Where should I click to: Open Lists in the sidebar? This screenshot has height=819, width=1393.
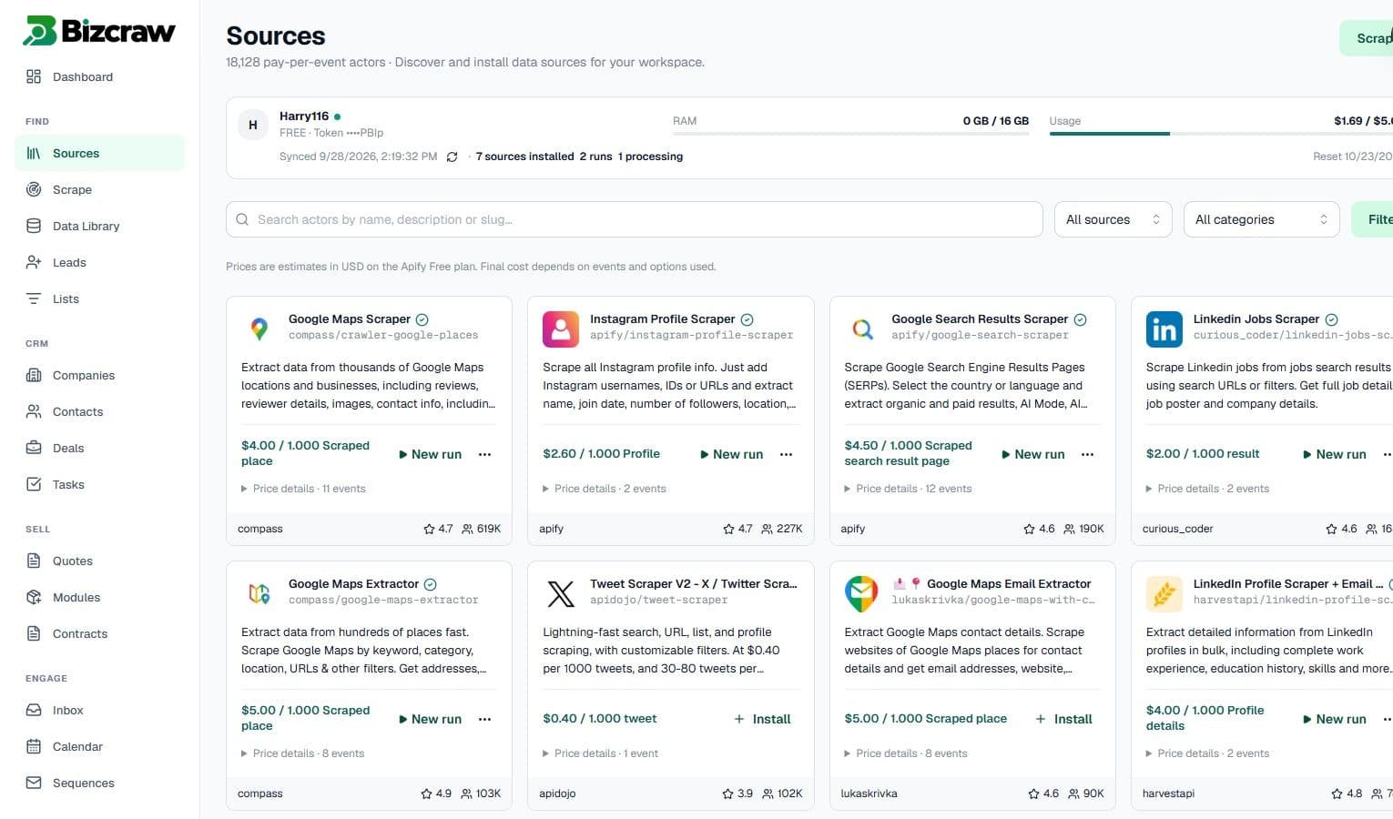click(x=99, y=298)
